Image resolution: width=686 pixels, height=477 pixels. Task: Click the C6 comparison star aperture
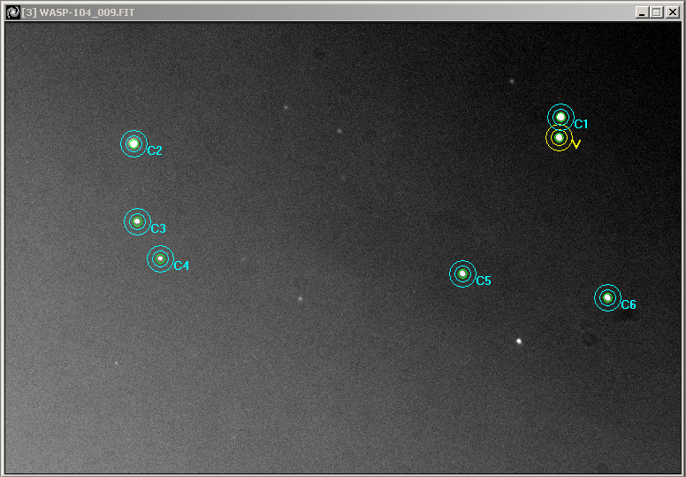[607, 297]
